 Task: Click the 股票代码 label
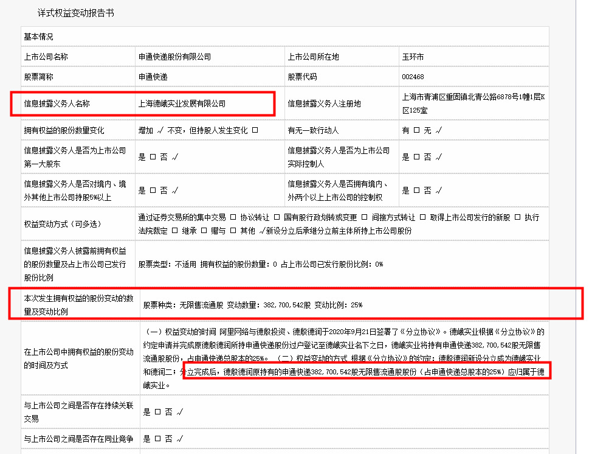coord(303,77)
